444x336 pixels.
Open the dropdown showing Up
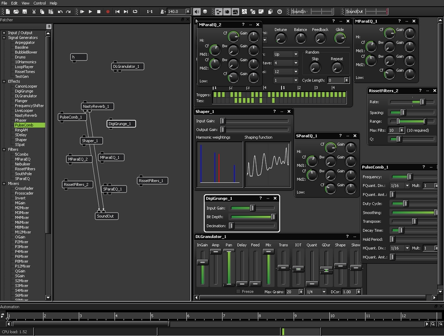pos(285,54)
